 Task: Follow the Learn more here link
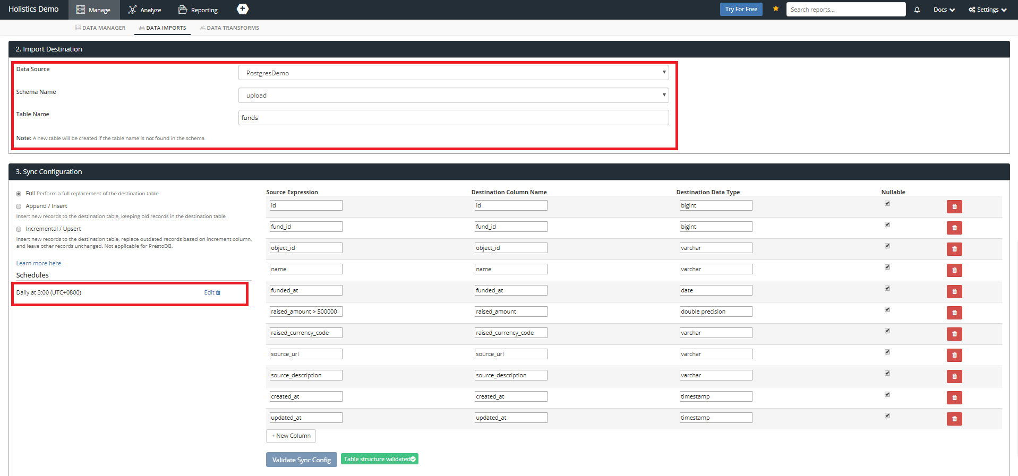click(38, 263)
